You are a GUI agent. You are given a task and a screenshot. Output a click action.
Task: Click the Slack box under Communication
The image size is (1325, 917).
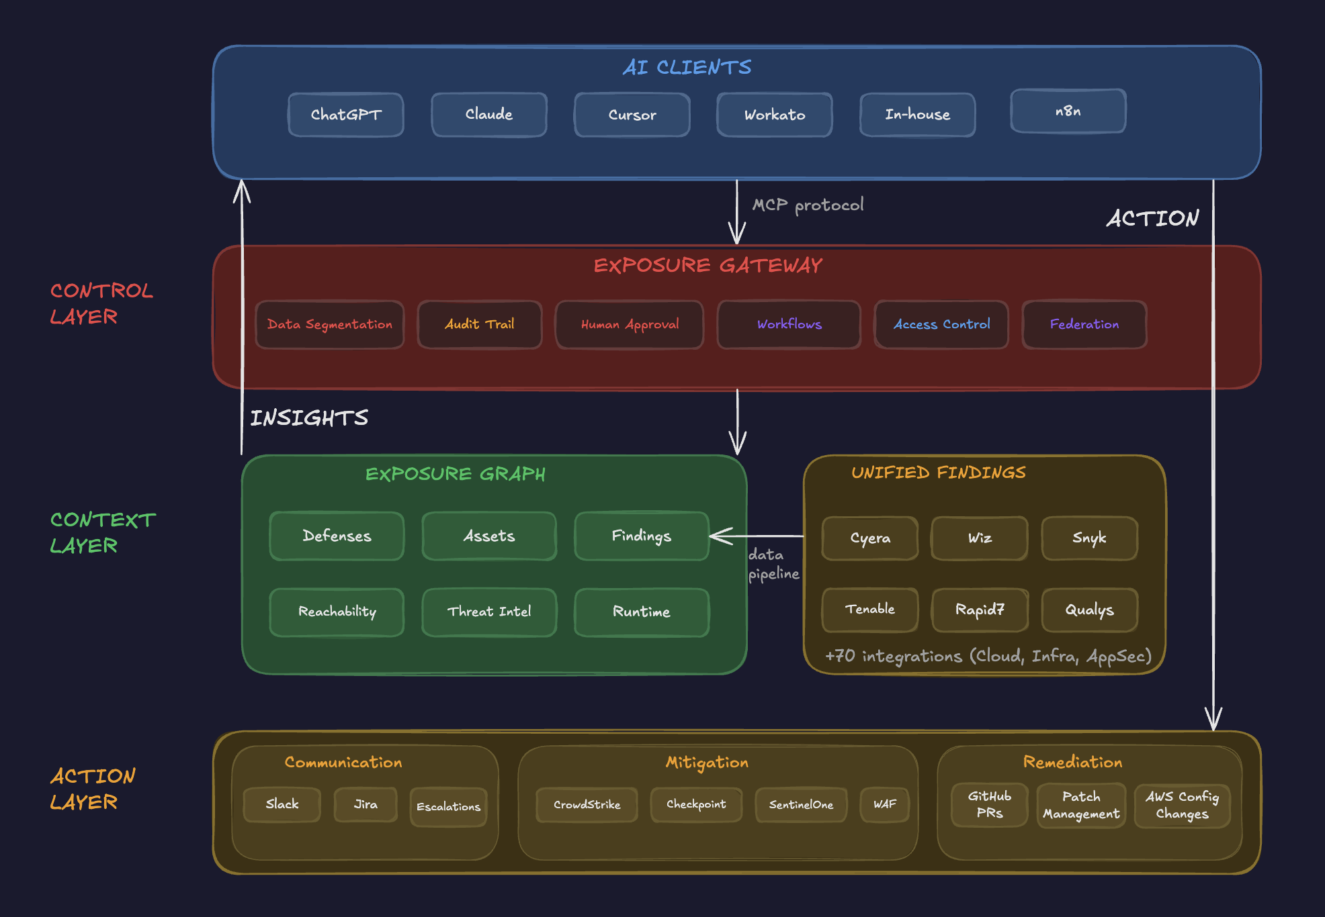282,804
